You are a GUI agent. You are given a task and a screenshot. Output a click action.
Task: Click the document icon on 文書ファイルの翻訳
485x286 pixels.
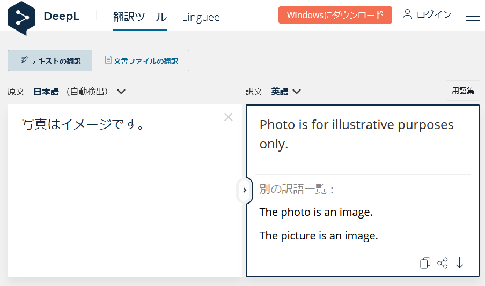pos(108,61)
